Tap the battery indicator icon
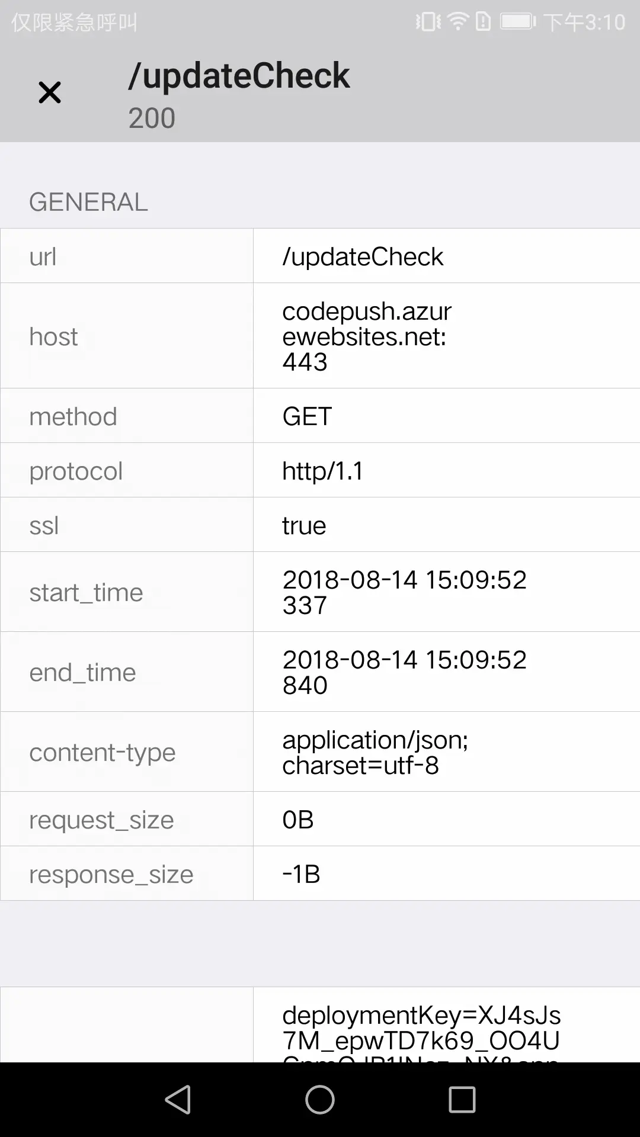Viewport: 640px width, 1137px height. (517, 22)
